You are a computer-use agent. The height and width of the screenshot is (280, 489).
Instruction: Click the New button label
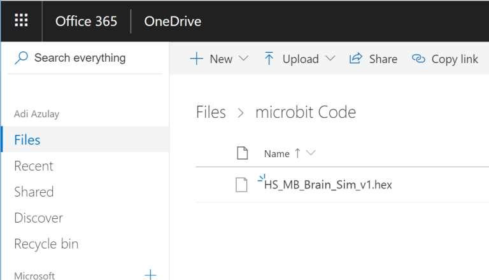[x=221, y=59]
